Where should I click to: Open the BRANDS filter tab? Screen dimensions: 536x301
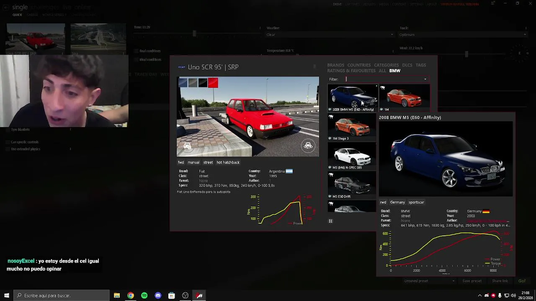coord(335,65)
